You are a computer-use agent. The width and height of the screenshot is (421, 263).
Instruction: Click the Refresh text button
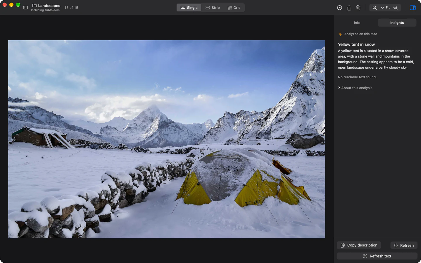[377, 256]
